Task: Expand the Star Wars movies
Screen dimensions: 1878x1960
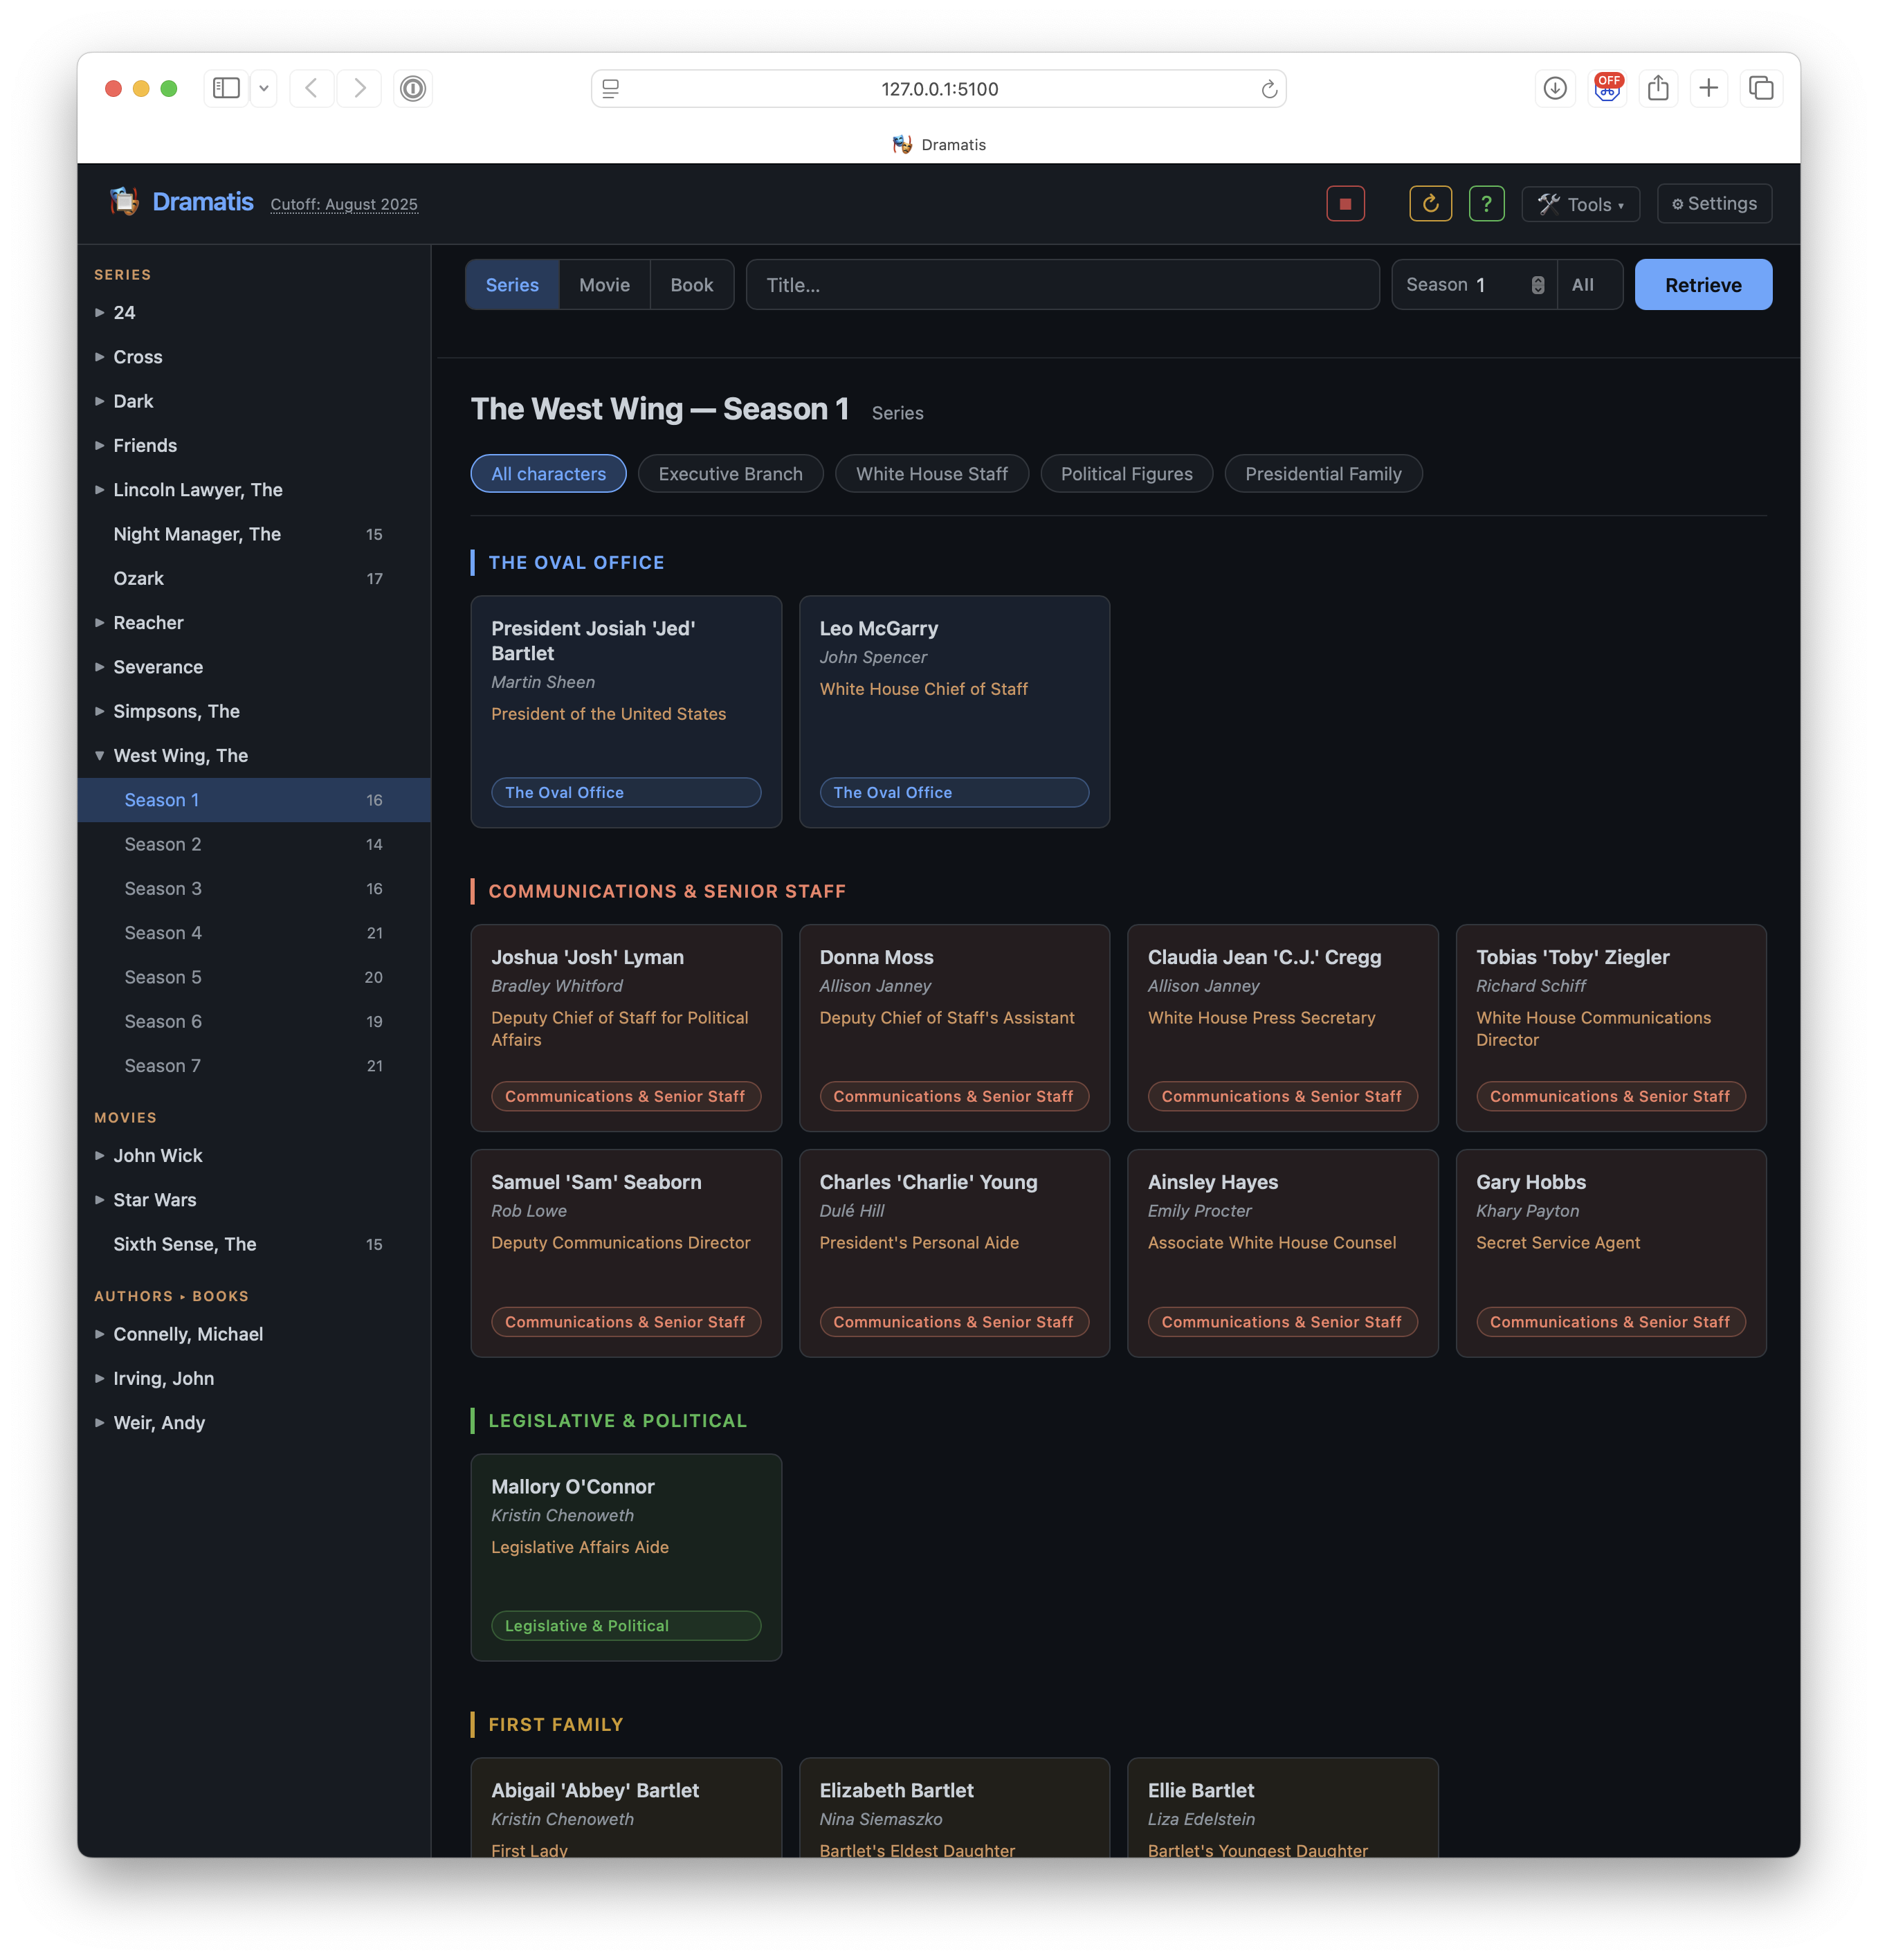Action: coord(100,1200)
